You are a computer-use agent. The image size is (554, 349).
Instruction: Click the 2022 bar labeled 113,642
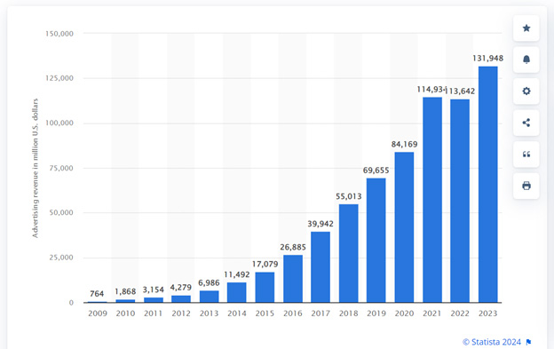(460, 201)
